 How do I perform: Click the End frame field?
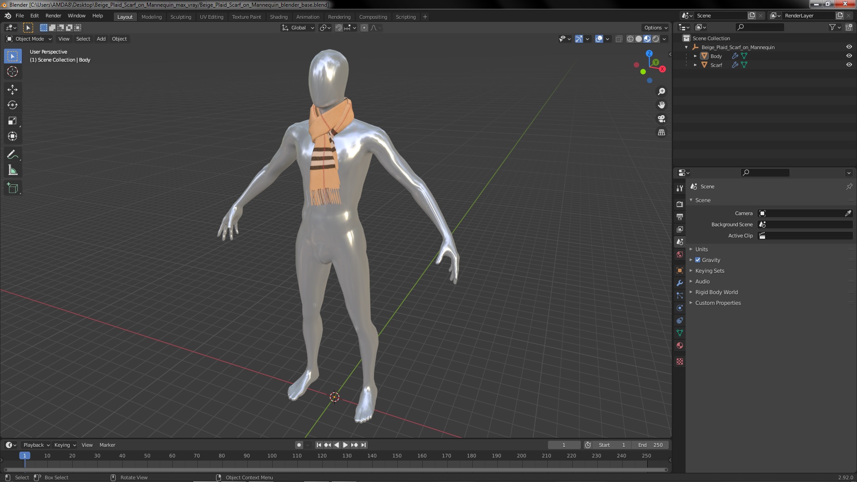(x=651, y=445)
